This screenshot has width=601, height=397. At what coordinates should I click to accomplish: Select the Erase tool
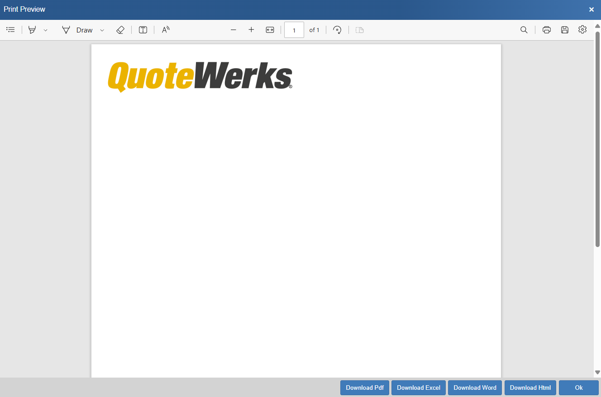point(120,30)
